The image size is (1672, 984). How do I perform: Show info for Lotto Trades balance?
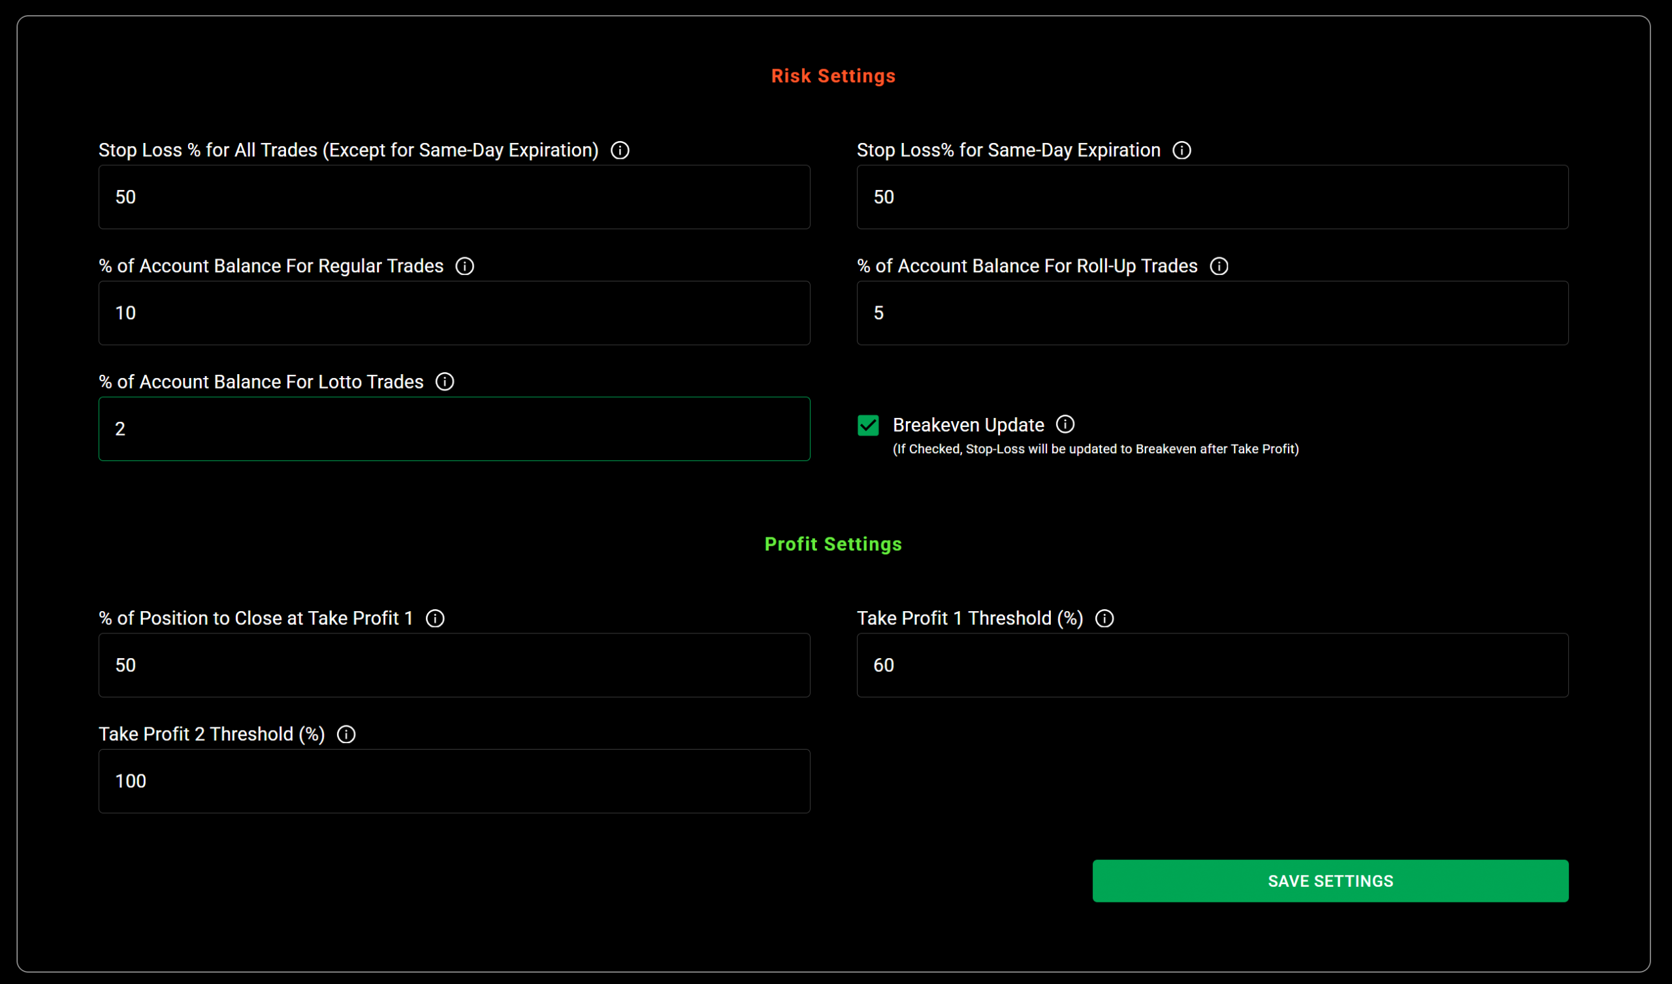point(445,382)
